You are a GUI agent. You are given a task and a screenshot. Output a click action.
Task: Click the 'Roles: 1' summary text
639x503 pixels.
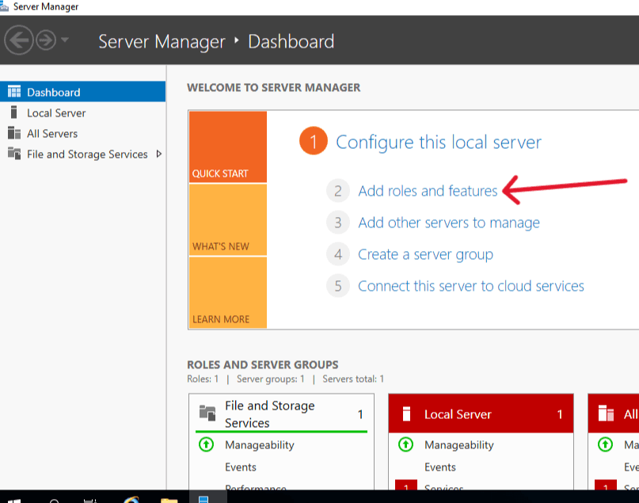(203, 379)
